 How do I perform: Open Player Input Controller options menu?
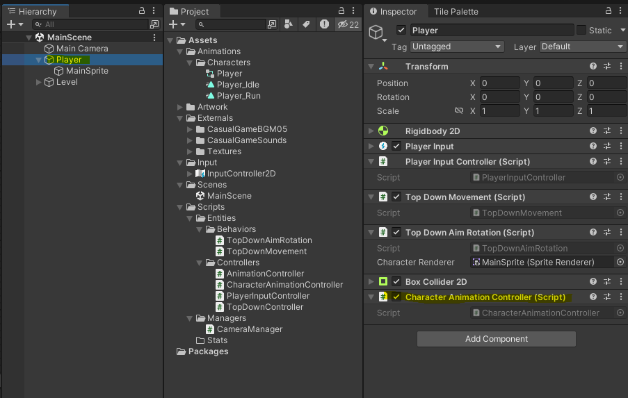621,161
